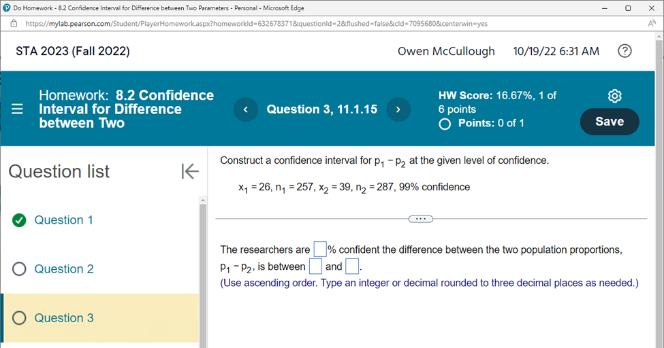
Task: Open the hamburger navigation menu
Action: click(17, 109)
